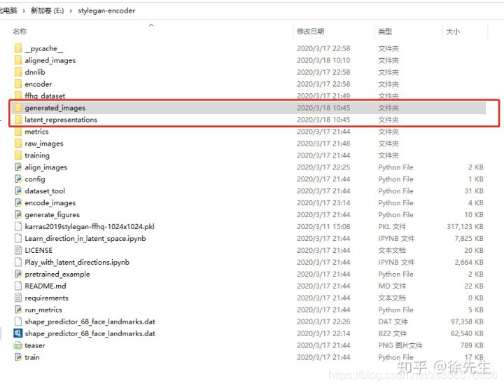
Task: Expand the chevron after 新加卷 (E:)
Action: 71,11
